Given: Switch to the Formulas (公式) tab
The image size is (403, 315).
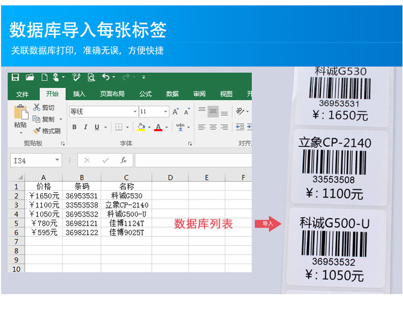Looking at the screenshot, I should point(146,94).
